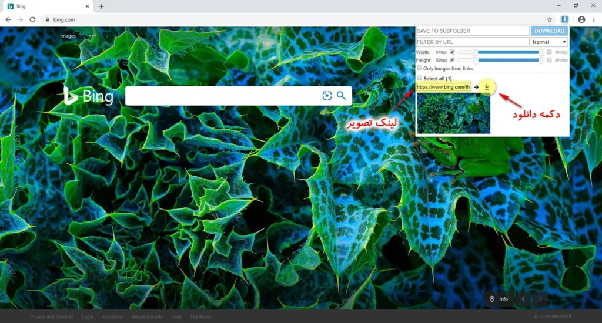
Task: Click the Bing logo
Action: click(88, 96)
